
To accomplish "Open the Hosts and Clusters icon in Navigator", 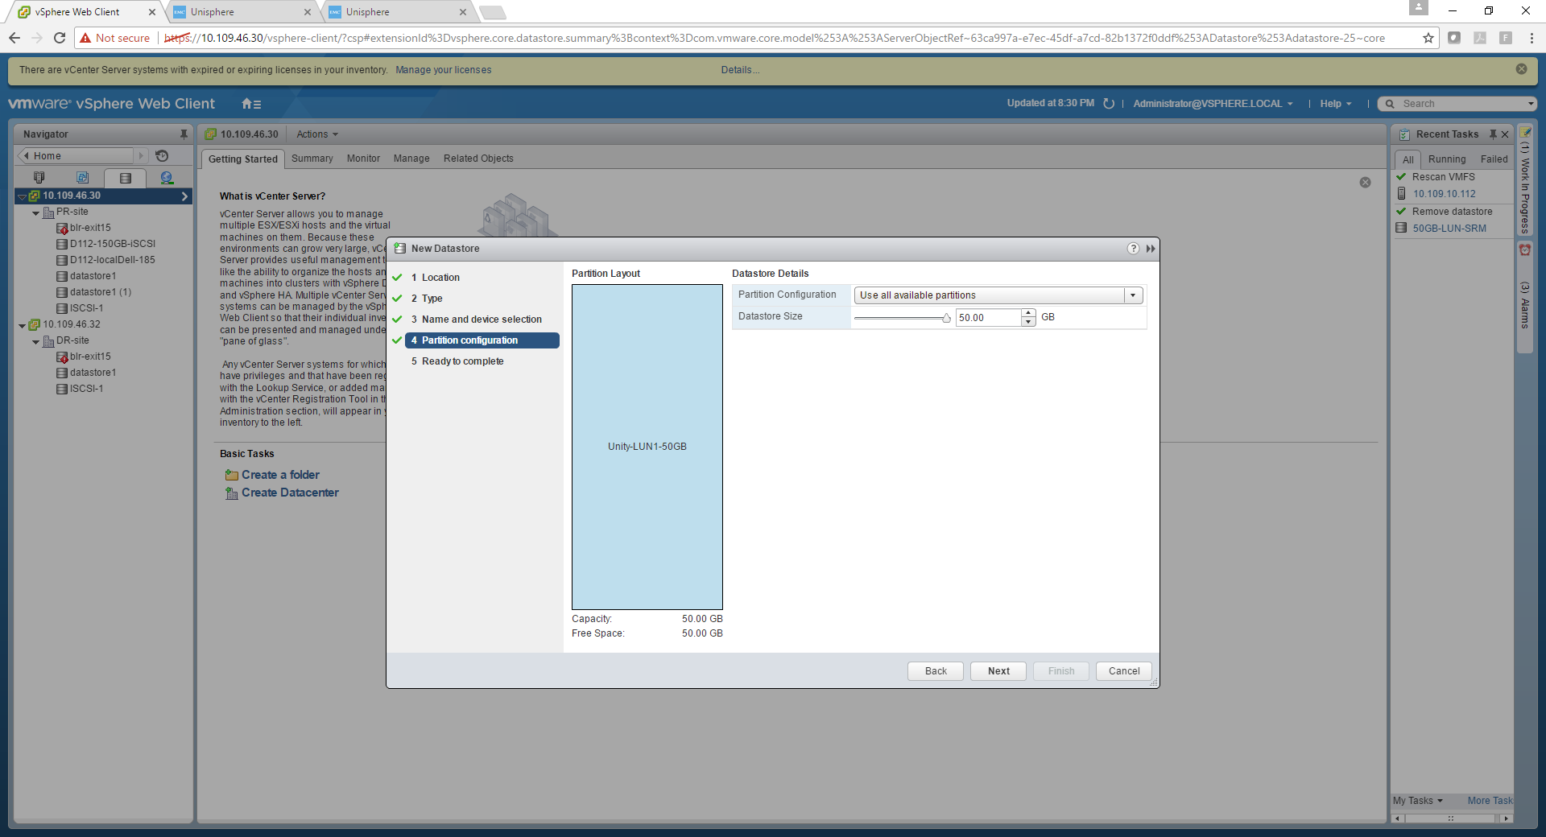I will [39, 178].
